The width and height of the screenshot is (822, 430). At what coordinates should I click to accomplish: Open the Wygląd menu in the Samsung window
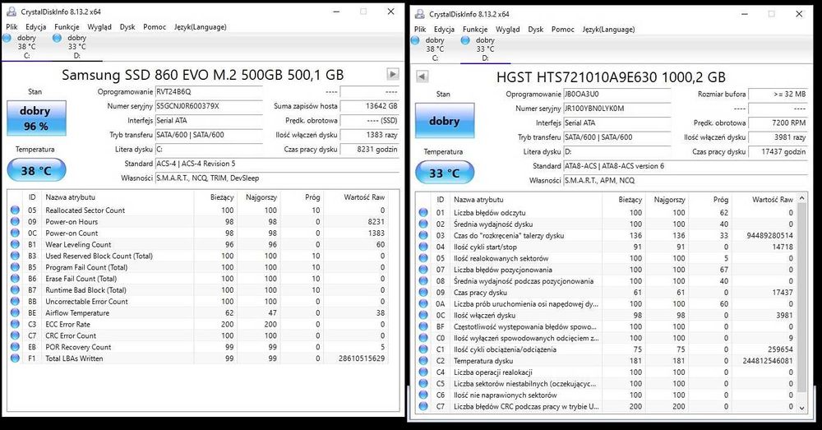pos(99,27)
